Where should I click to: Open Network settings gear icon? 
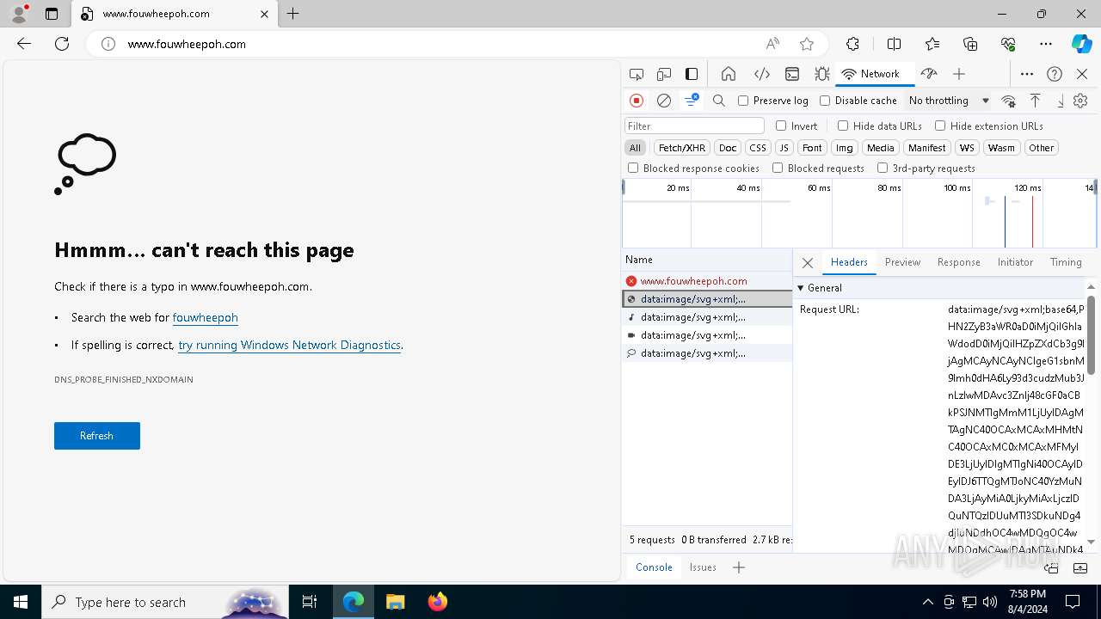click(1080, 101)
